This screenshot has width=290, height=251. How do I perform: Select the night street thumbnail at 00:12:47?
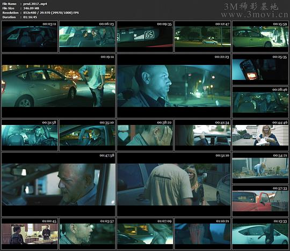pyautogui.click(x=202, y=36)
